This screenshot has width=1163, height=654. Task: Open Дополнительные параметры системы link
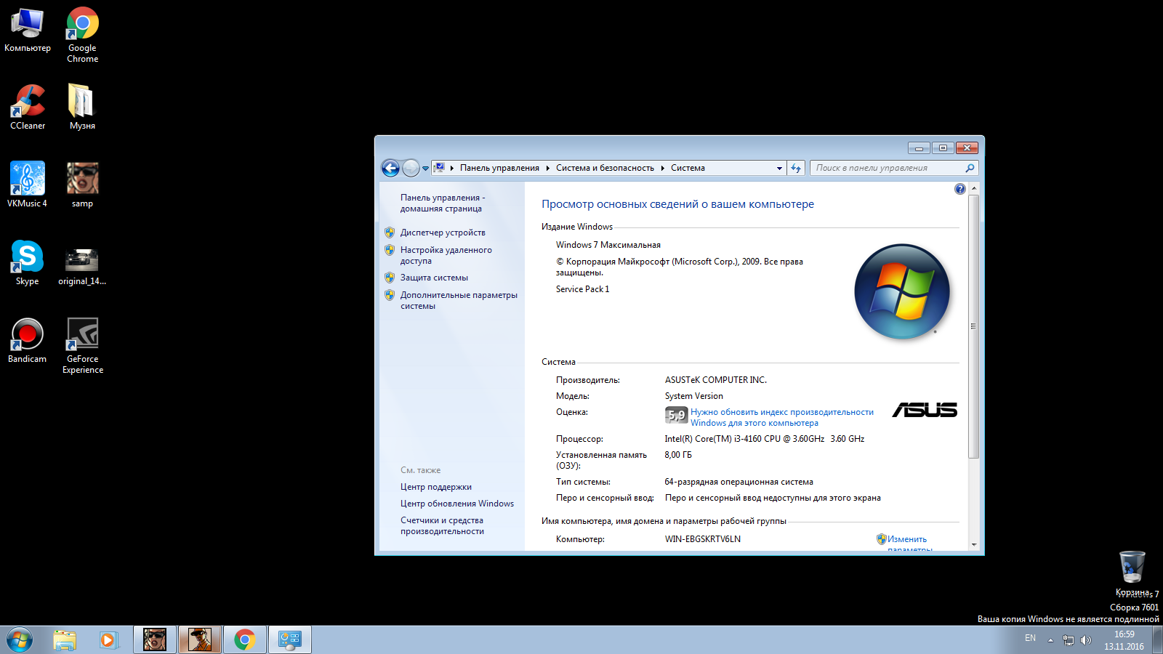(459, 300)
